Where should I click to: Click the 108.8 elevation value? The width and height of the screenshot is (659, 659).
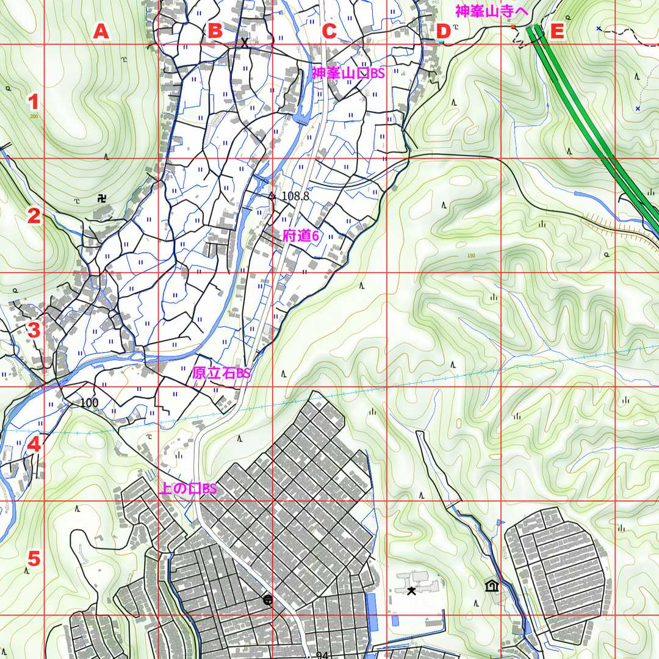[x=296, y=196]
